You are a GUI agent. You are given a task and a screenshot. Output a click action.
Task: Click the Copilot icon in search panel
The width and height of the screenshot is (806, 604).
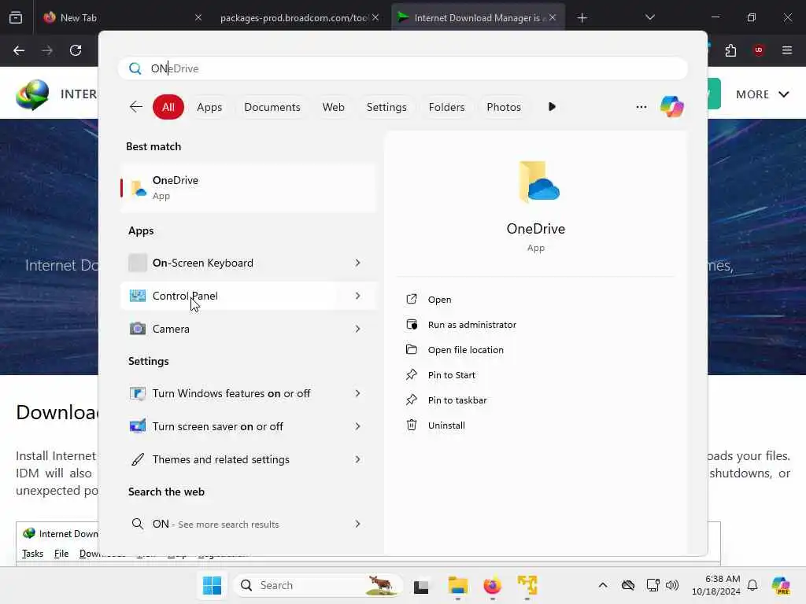pos(672,107)
